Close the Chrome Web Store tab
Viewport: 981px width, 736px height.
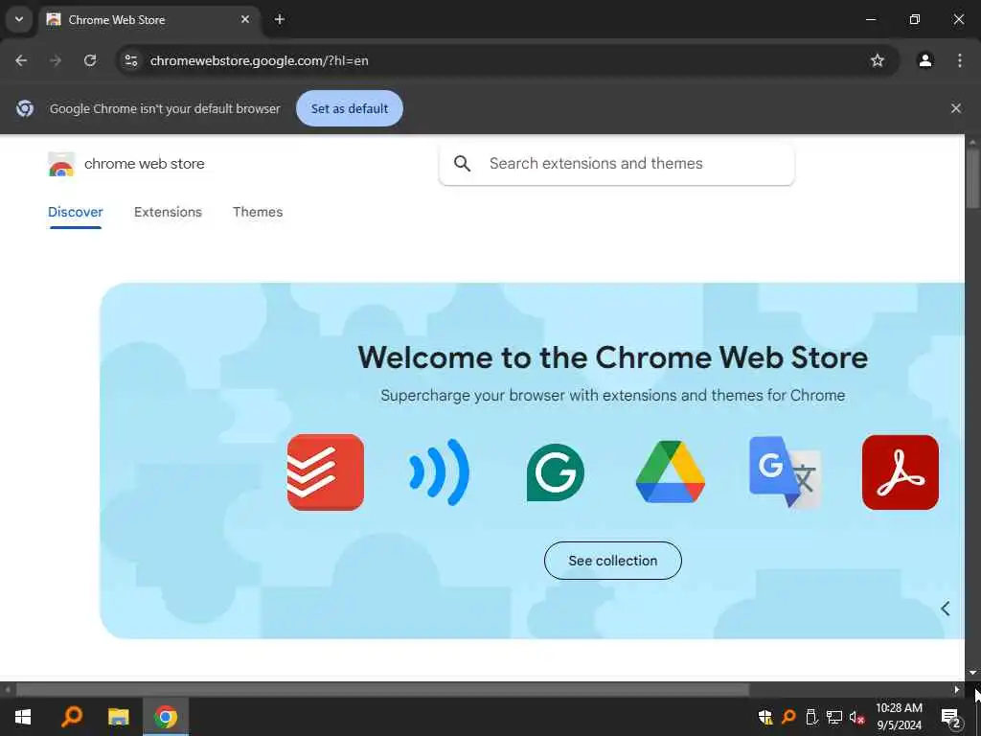tap(245, 19)
